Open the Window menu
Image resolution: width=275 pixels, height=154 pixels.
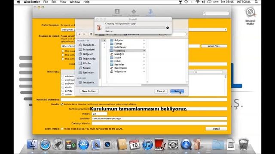75,2
